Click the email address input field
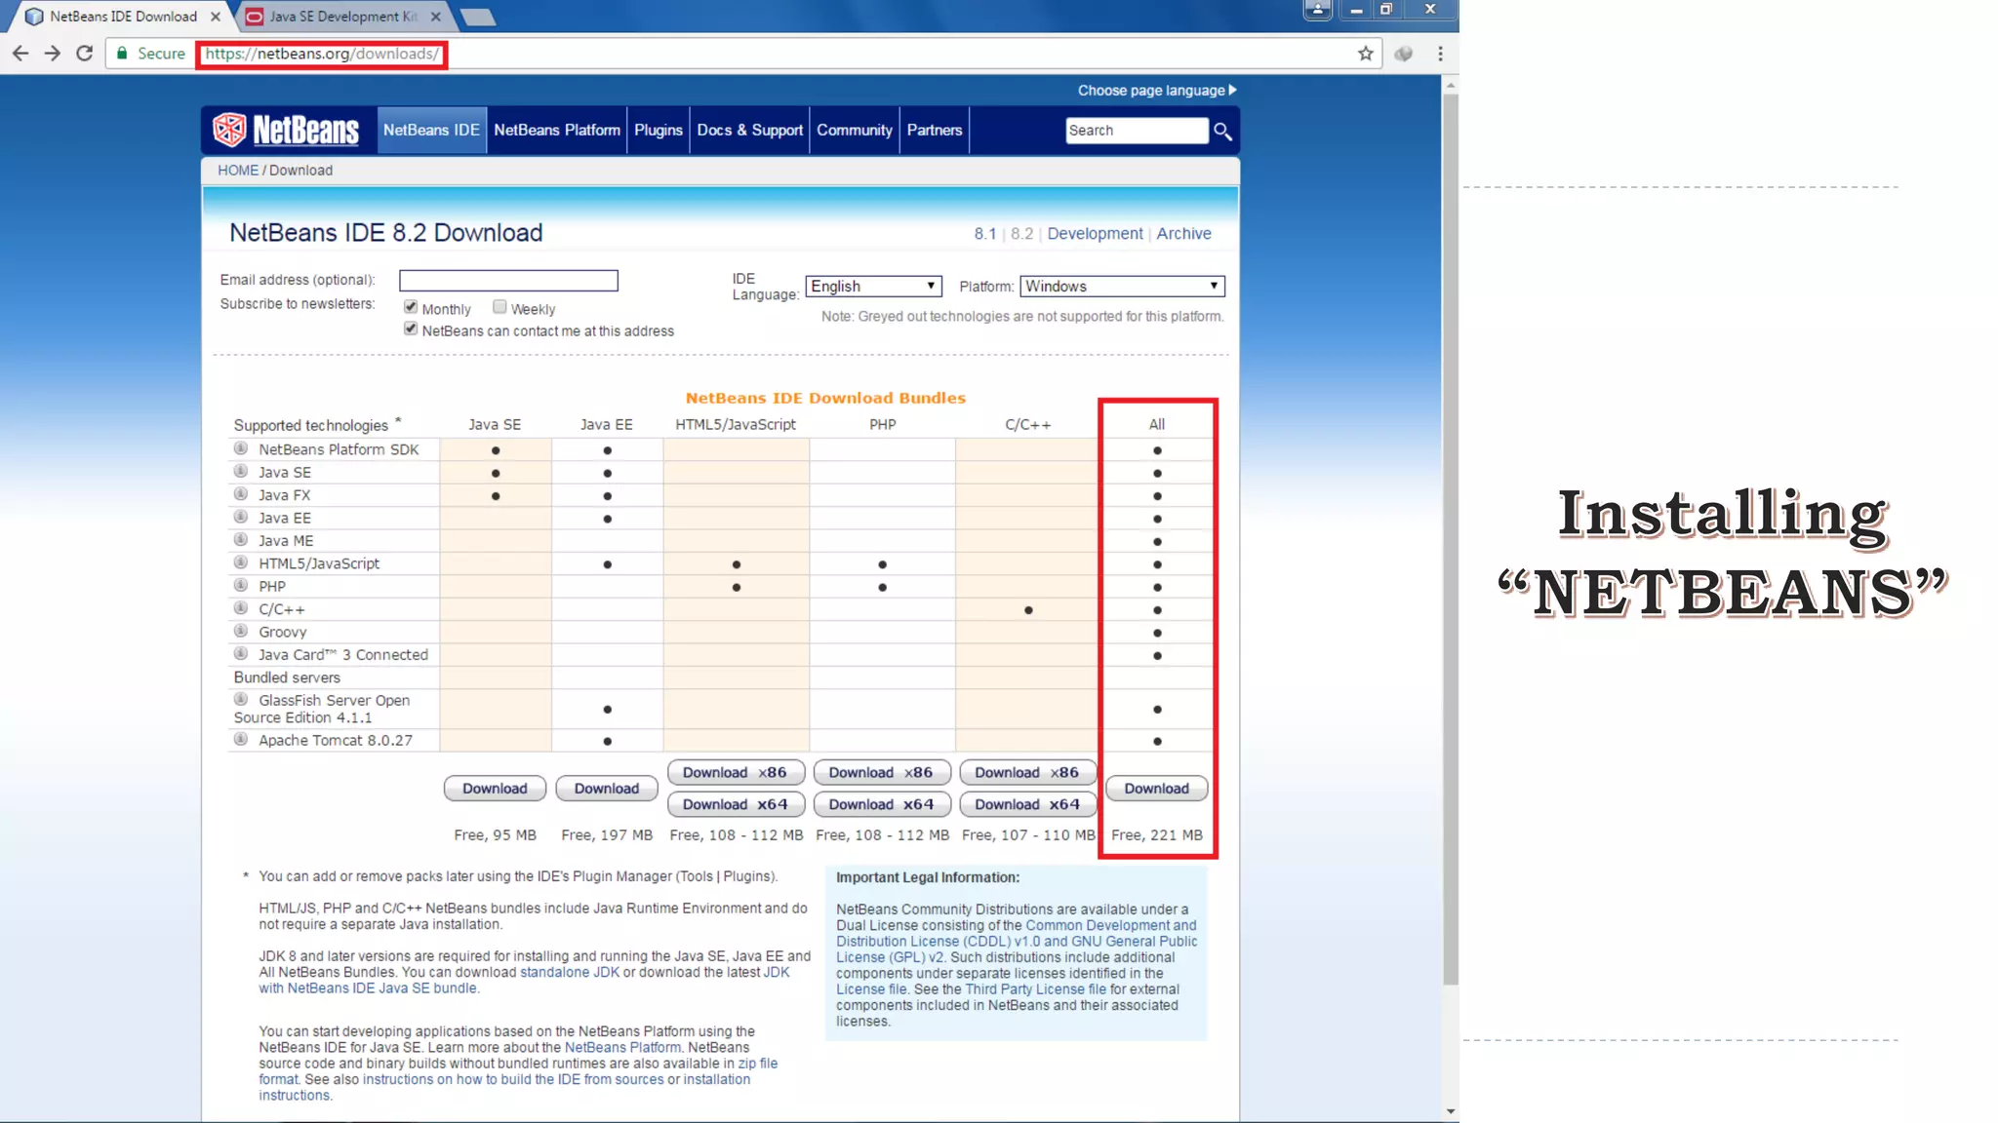Screen dimensions: 1998x1123 click(x=508, y=281)
